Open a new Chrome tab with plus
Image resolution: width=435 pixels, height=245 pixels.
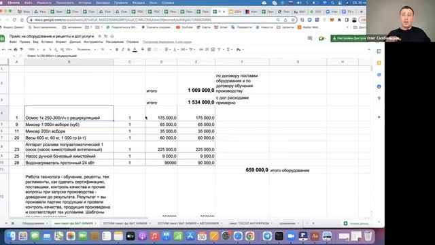[361, 12]
